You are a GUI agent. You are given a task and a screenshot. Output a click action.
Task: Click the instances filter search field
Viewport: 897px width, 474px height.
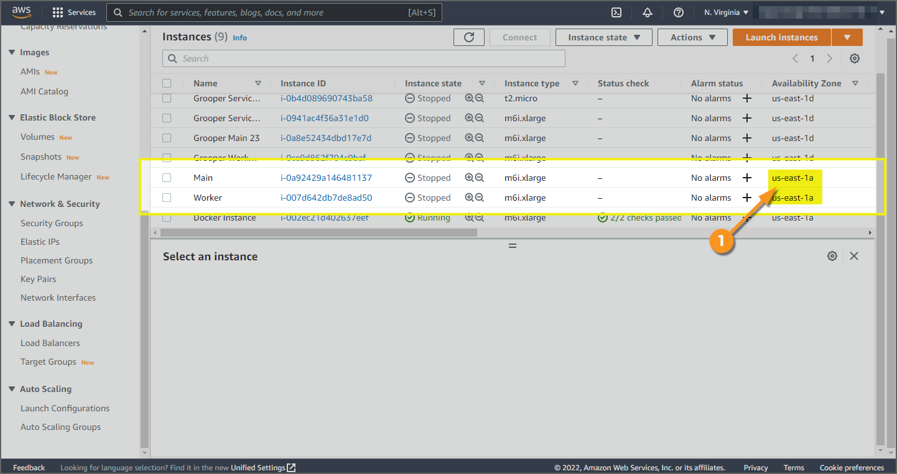tap(364, 58)
